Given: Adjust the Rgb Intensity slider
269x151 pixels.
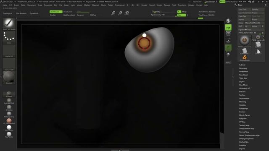Looking at the screenshot, I should point(164,15).
